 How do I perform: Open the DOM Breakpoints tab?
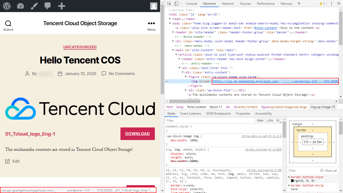coord(218,114)
